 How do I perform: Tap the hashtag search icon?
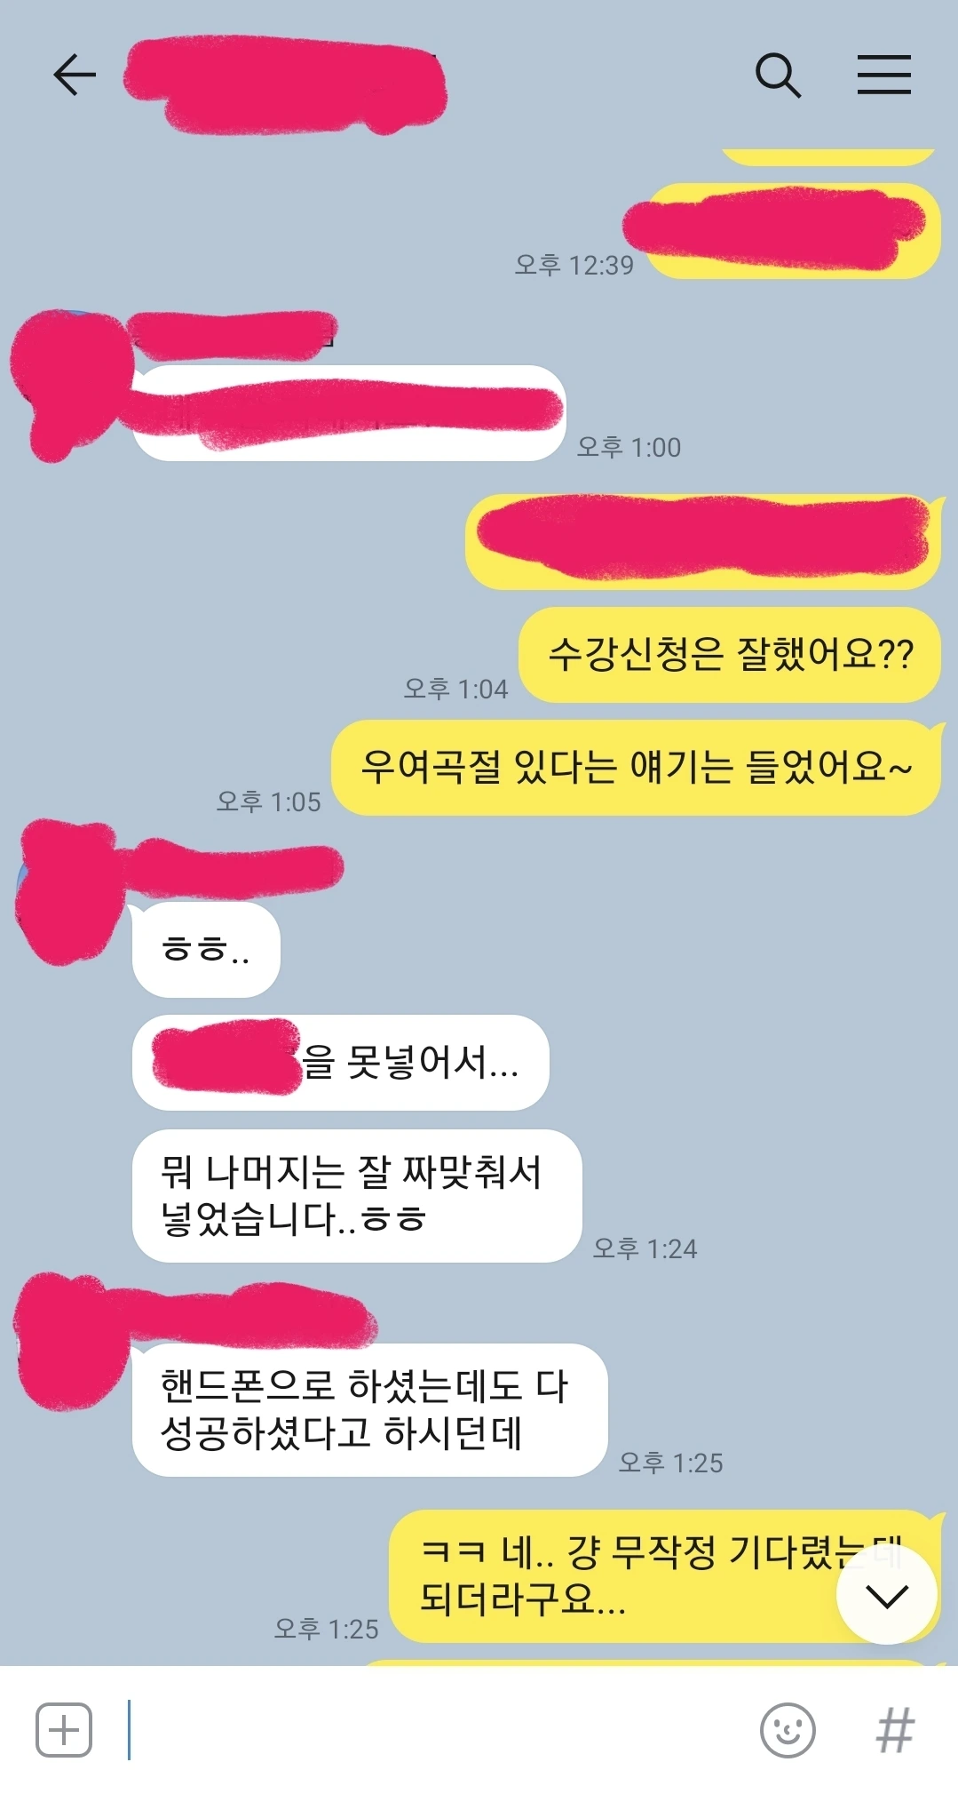click(x=894, y=1729)
